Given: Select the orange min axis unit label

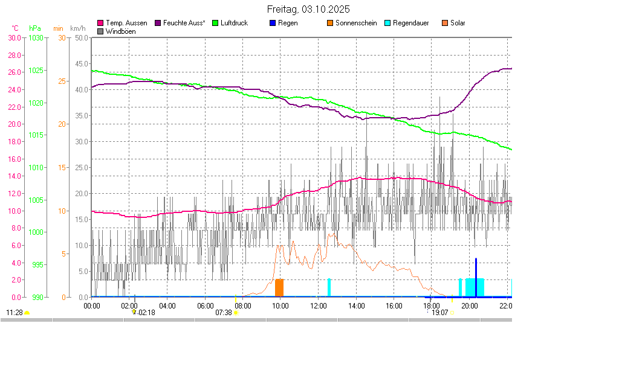Looking at the screenshot, I should (x=58, y=28).
